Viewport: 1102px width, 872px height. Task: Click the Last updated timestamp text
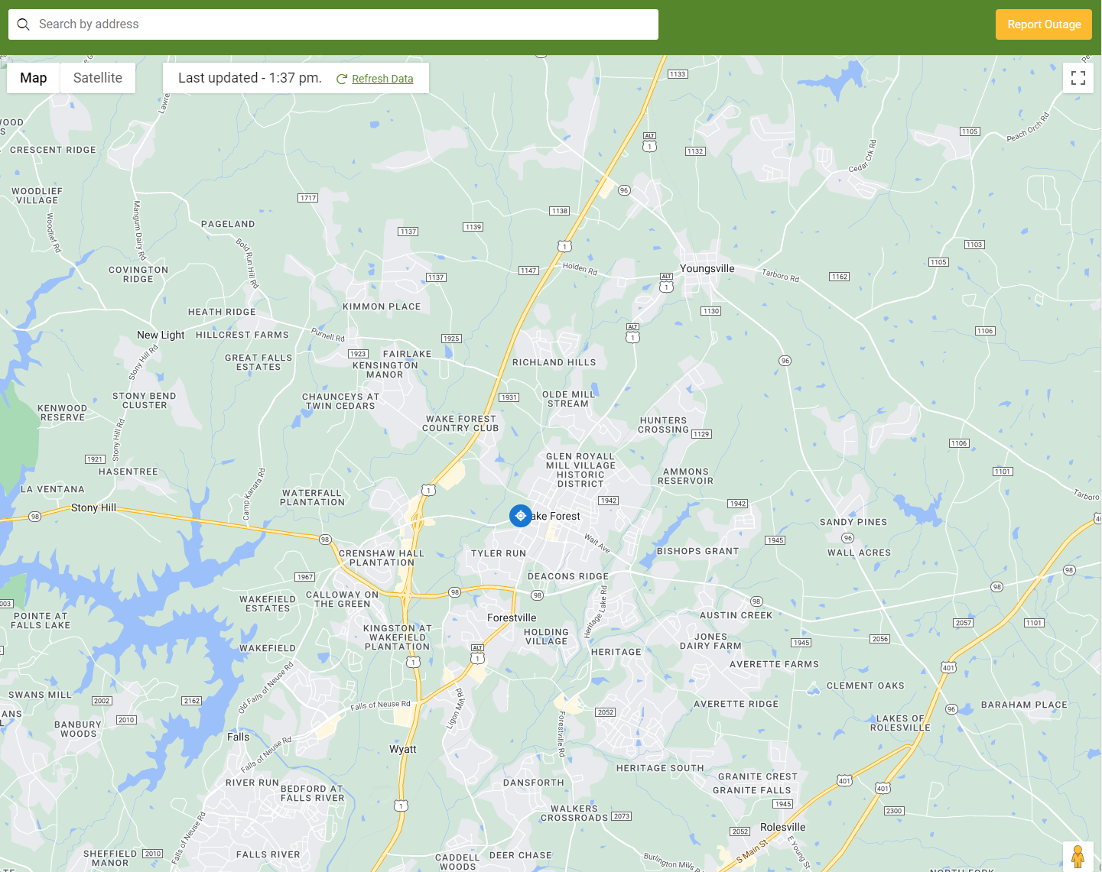pos(250,78)
